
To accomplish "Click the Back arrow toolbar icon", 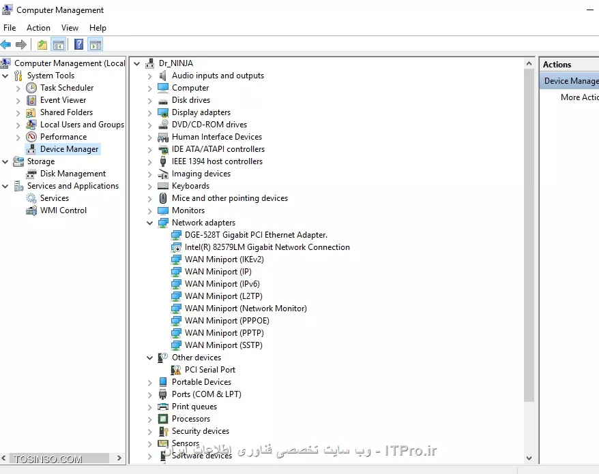I will point(5,45).
